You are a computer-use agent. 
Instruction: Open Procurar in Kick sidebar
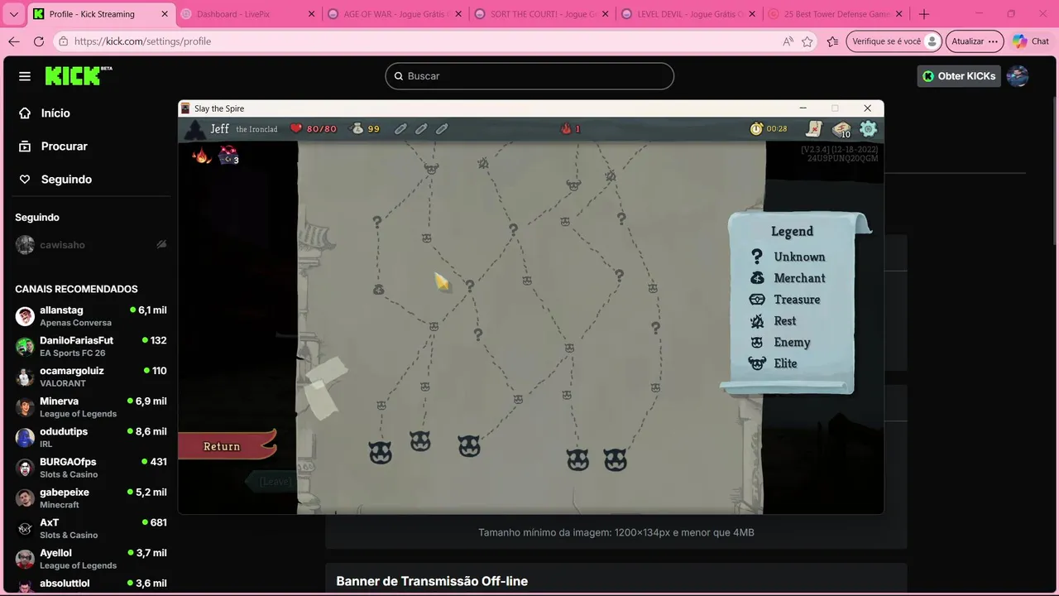point(53,146)
